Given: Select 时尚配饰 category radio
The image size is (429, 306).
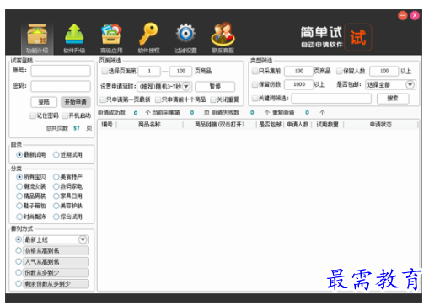Looking at the screenshot, I should (19, 217).
